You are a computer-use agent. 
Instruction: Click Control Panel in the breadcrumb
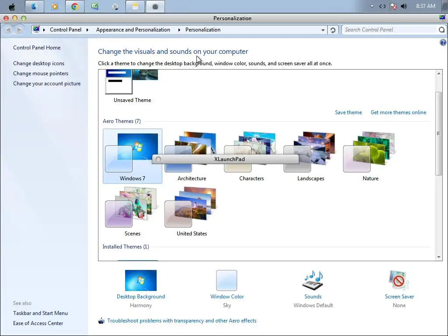pyautogui.click(x=66, y=30)
